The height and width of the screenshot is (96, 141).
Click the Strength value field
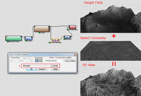coord(55,66)
